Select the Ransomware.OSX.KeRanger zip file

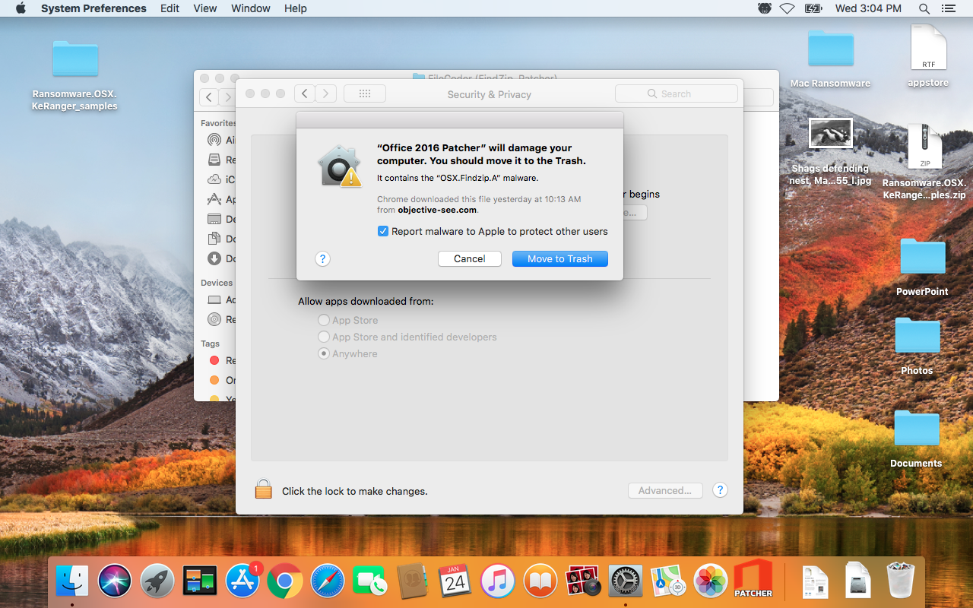[924, 162]
